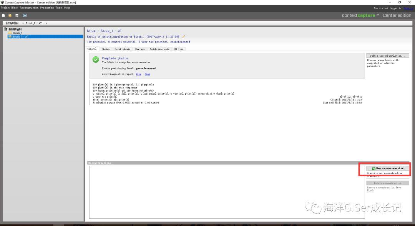
Task: Click the 'You are not logged in.' text
Action: tap(388, 8)
